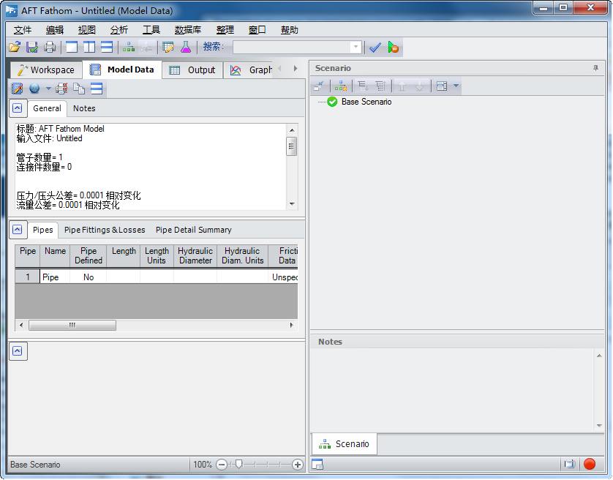The image size is (613, 480).
Task: Zoom out with the minus button
Action: pyautogui.click(x=221, y=465)
